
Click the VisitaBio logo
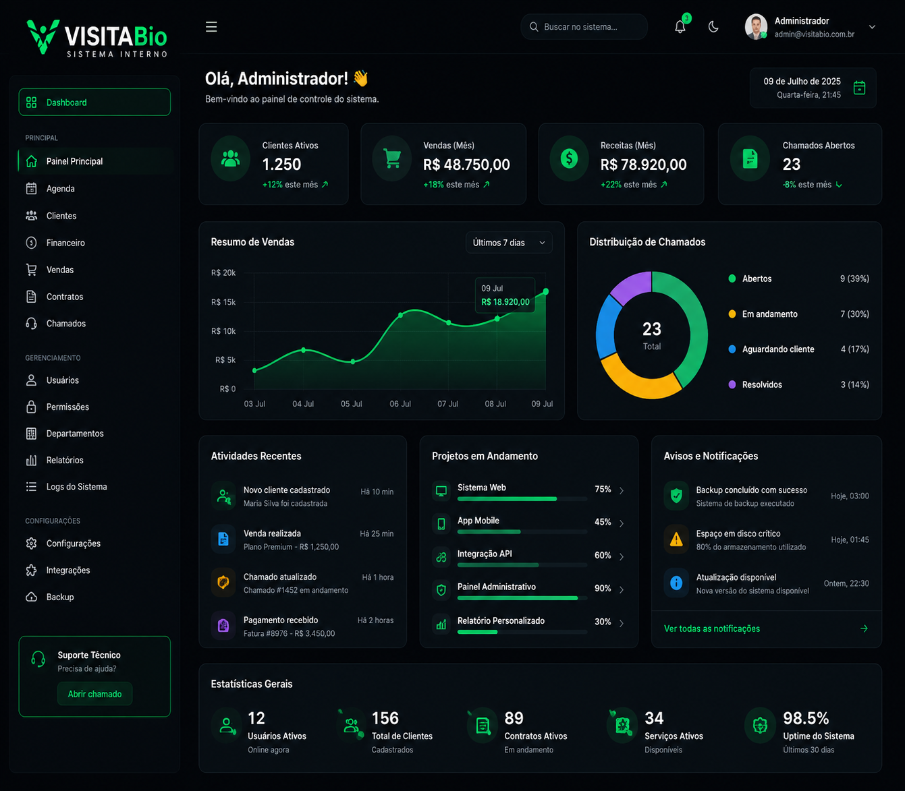pyautogui.click(x=97, y=38)
